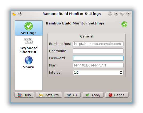This screenshot has width=143, height=113.
Task: Restore values with Defaults button
Action: tap(49, 95)
